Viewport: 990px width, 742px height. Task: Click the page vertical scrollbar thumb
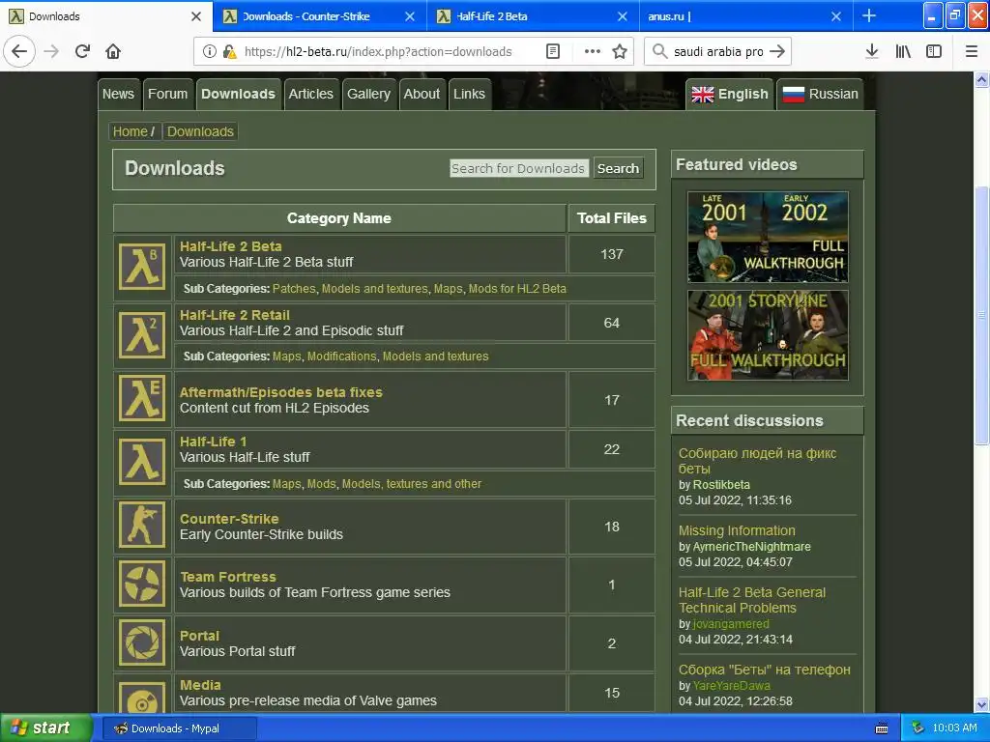[x=981, y=316]
